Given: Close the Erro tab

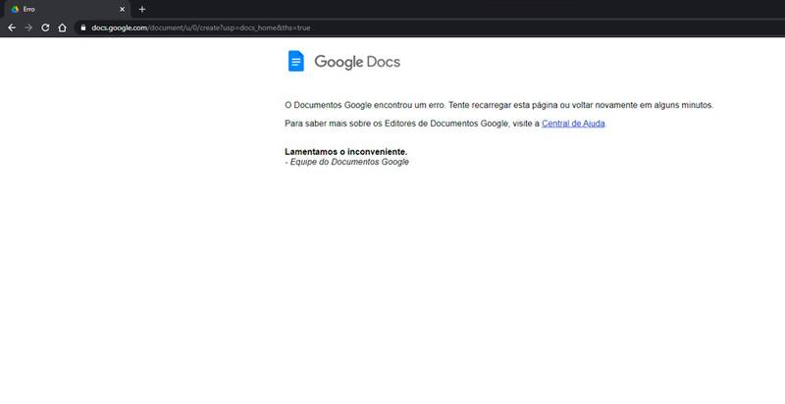Looking at the screenshot, I should (122, 9).
